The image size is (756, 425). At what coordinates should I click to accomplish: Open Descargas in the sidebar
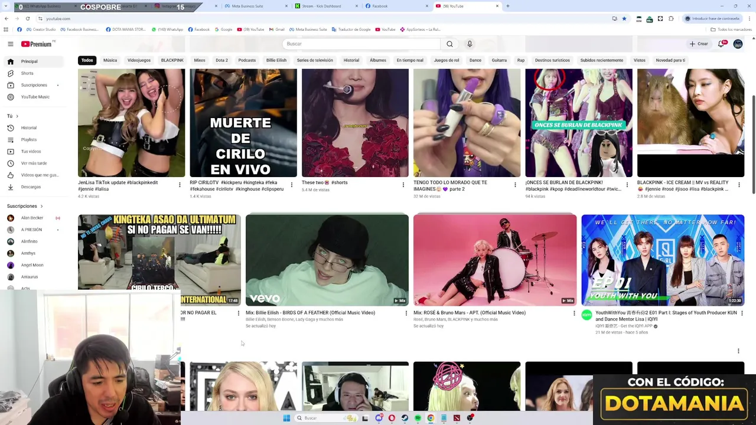coord(32,187)
